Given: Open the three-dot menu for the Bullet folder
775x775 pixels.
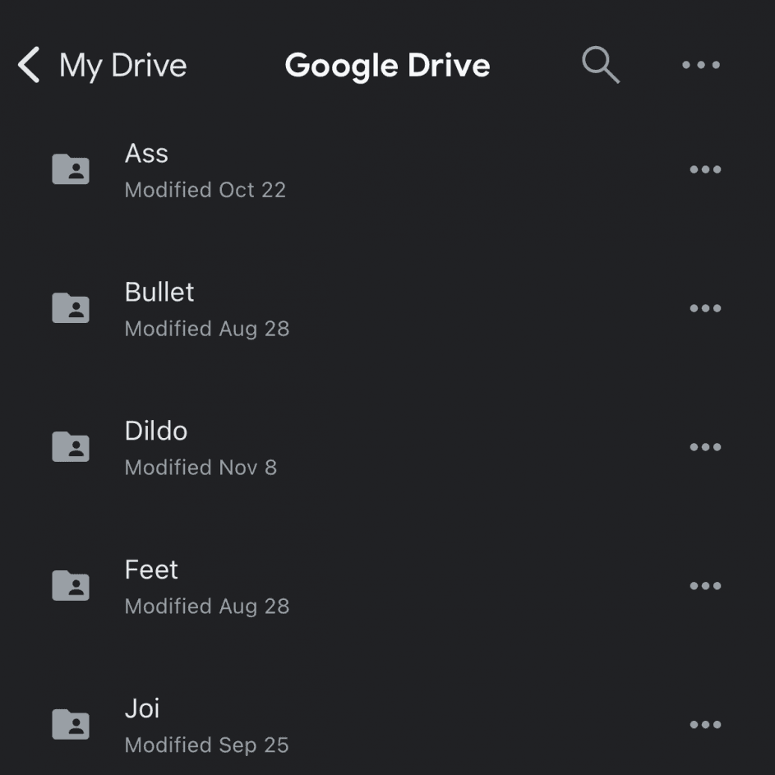Looking at the screenshot, I should tap(705, 307).
